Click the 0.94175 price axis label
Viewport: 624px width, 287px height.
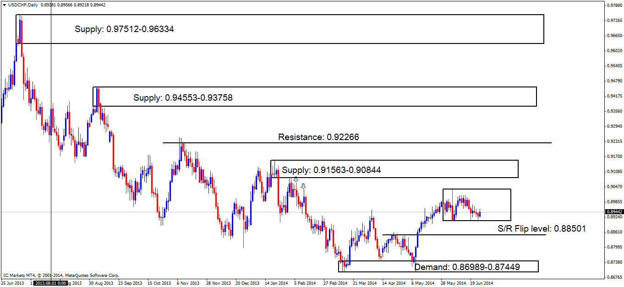[614, 96]
